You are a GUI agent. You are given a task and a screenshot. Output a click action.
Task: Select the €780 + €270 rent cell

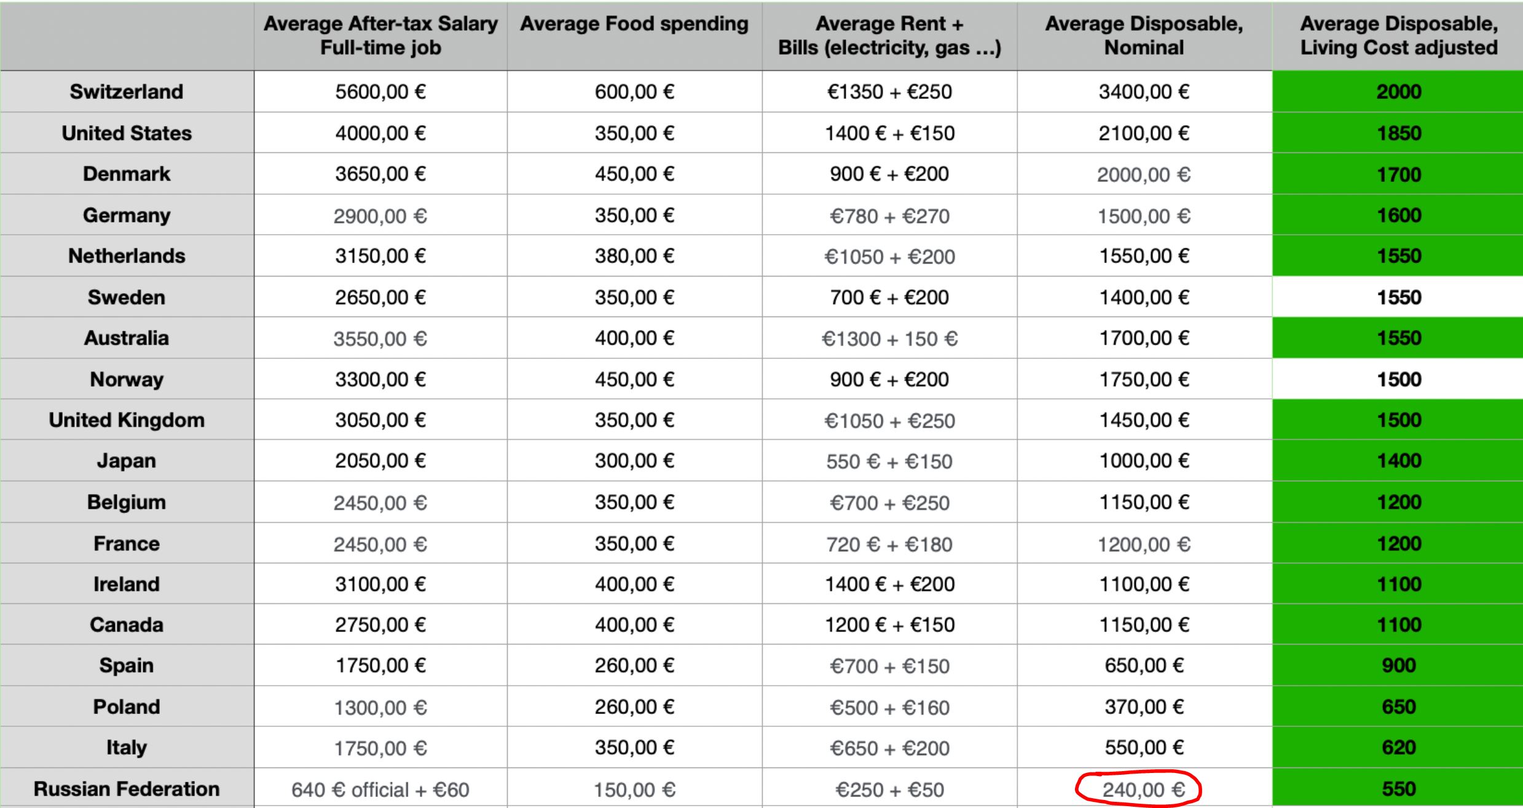pyautogui.click(x=889, y=215)
